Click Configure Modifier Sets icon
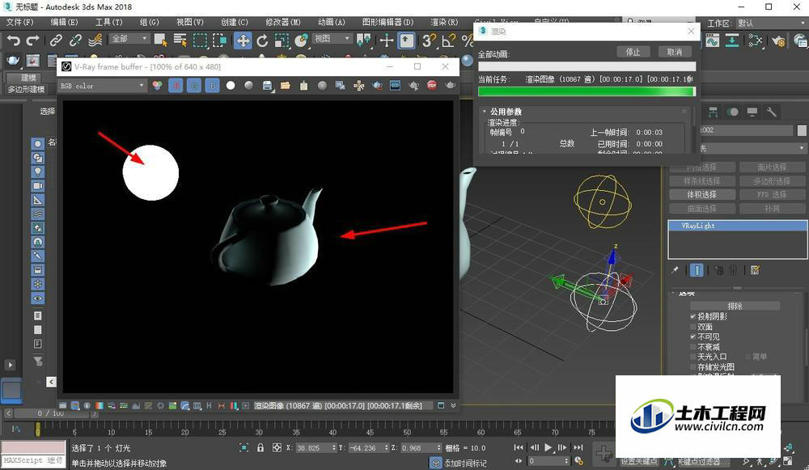Viewport: 809px width, 470px height. tap(755, 270)
